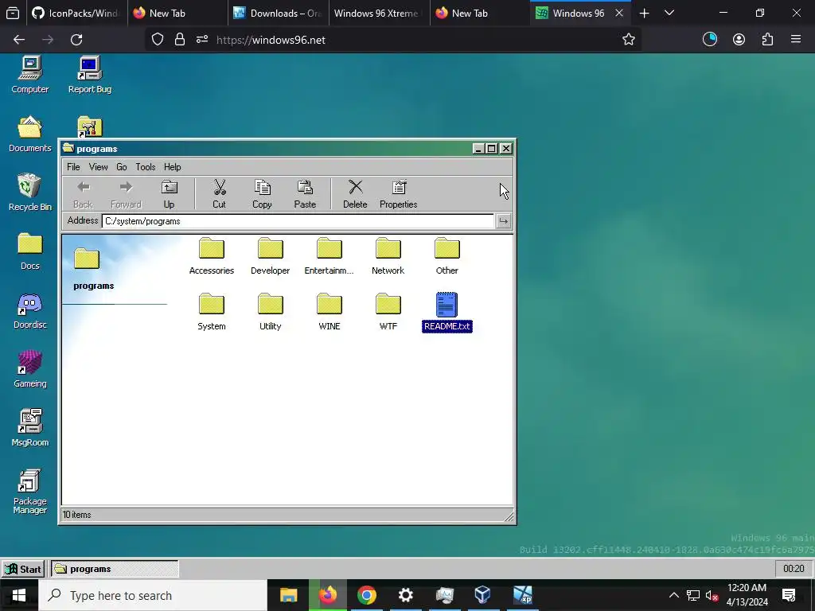Select the README.txt file
The image size is (815, 611).
tap(447, 312)
